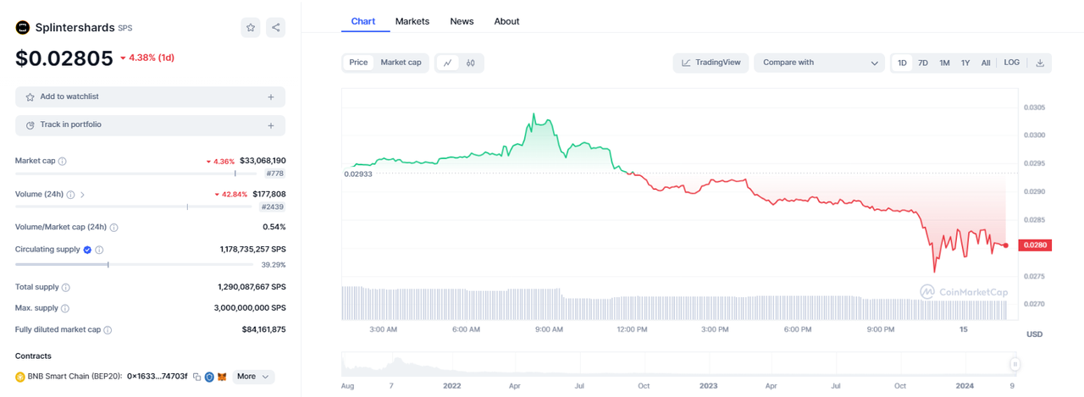Click the $0.02805 current price
Image resolution: width=1084 pixels, height=397 pixels.
coord(64,58)
